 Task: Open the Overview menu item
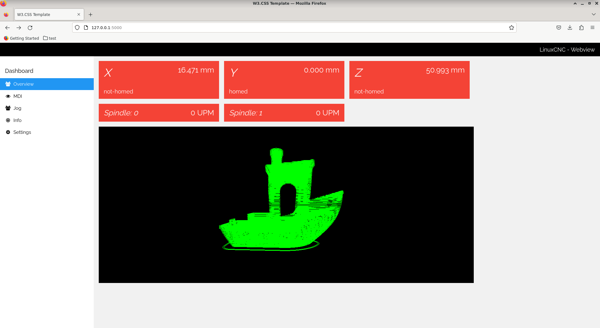click(x=47, y=84)
